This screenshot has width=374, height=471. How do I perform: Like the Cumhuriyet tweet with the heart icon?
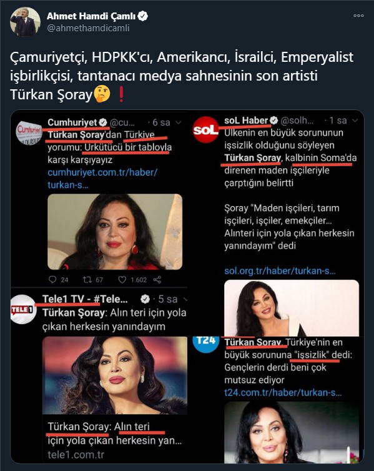click(x=122, y=280)
